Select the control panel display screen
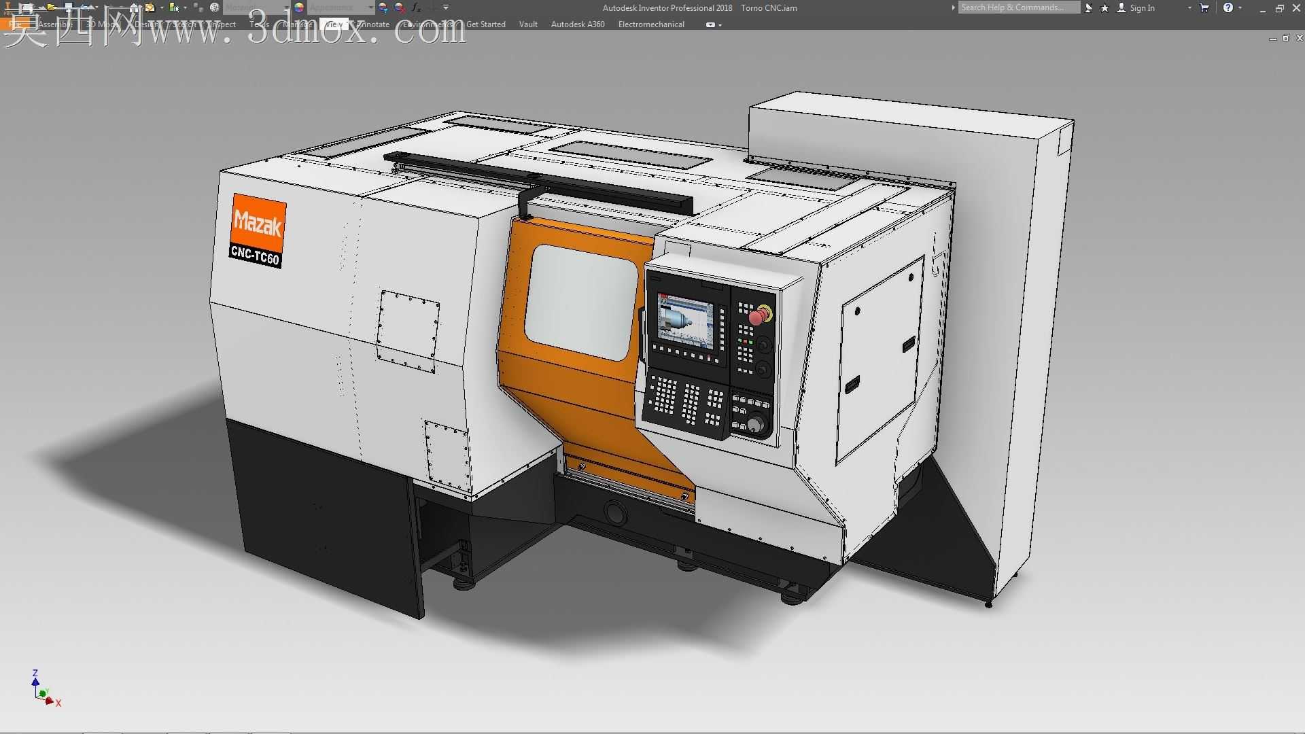 coord(684,321)
